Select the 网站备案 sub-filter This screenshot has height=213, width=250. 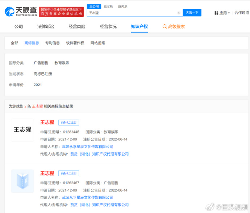tap(98, 43)
